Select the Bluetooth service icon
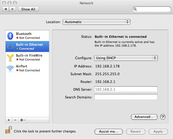Viewport: 173px width, 139px height. click(10, 36)
